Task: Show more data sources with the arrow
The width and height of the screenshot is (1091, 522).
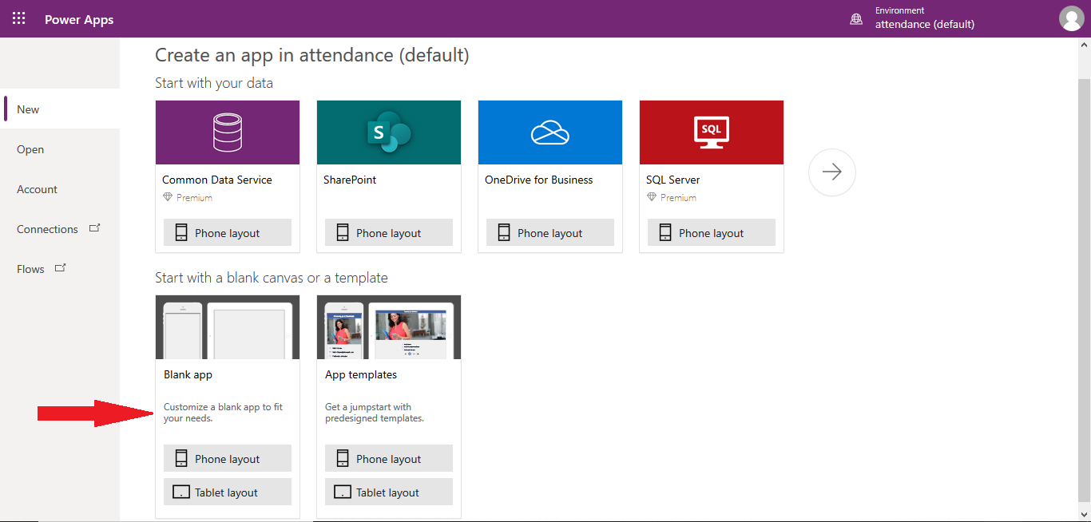Action: point(831,172)
